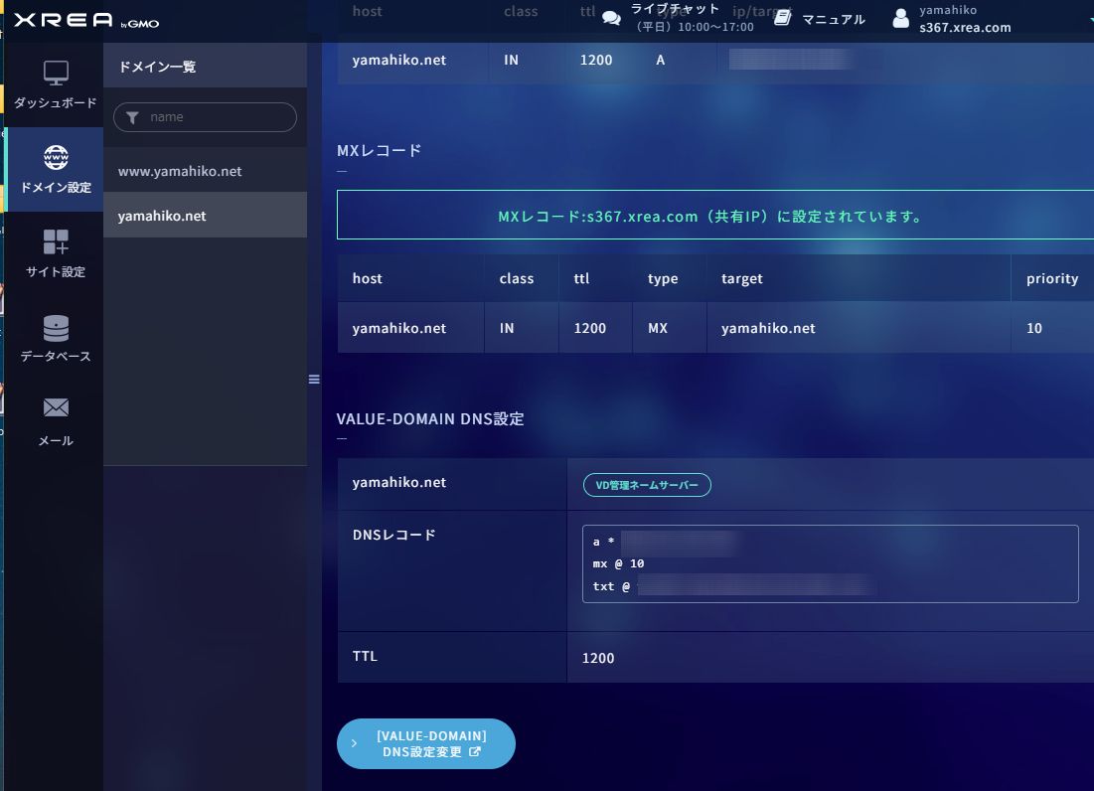
Task: Click the VD管理ネームサーバー badge
Action: (x=647, y=485)
